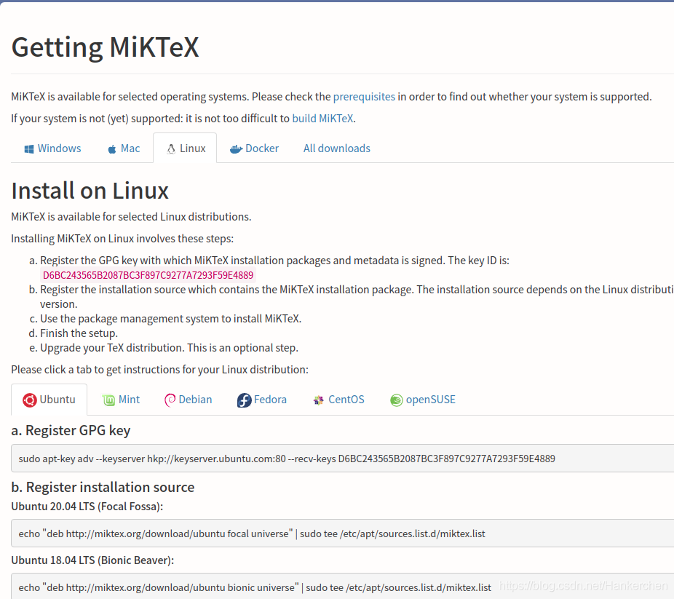Click the penguin icon on Linux tab
The image size is (674, 599).
coord(171,149)
